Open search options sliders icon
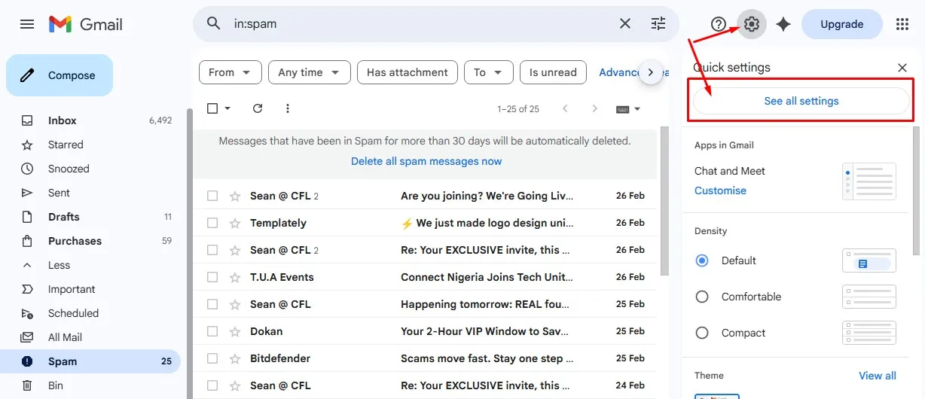The image size is (925, 399). 658,24
